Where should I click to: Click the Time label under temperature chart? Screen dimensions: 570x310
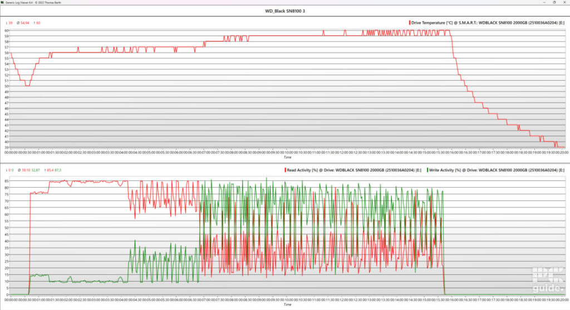point(287,158)
